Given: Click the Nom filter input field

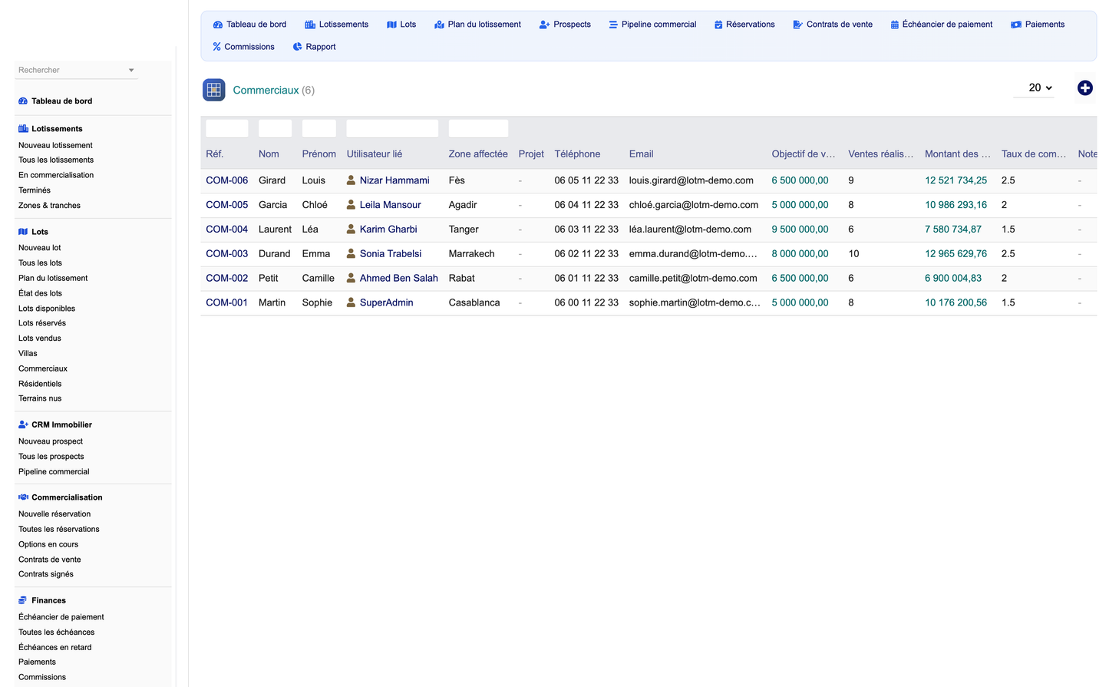Looking at the screenshot, I should [x=275, y=128].
